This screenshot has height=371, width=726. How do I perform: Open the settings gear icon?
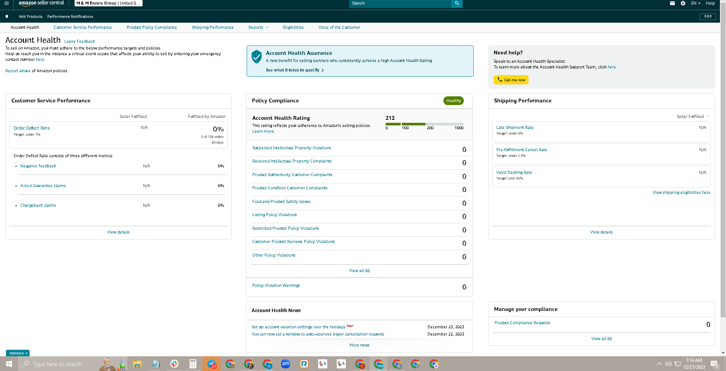(683, 3)
